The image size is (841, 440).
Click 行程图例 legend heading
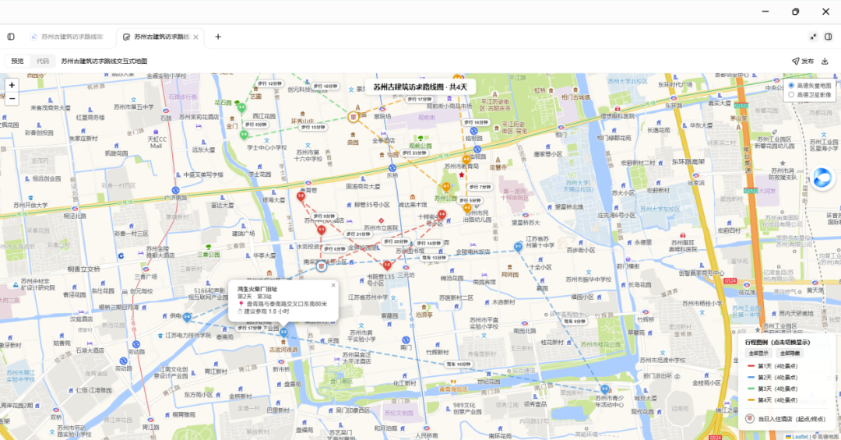point(777,342)
